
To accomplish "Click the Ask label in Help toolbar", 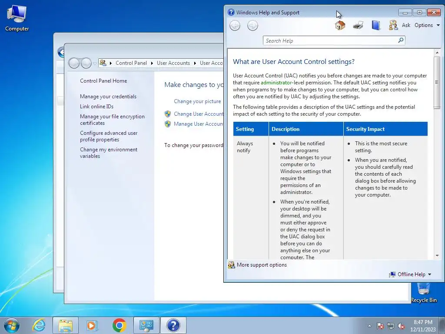I will coord(406,25).
